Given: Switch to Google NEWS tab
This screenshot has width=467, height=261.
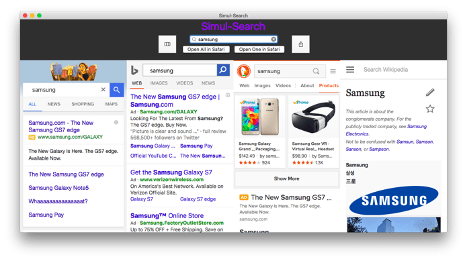Looking at the screenshot, I should pyautogui.click(x=54, y=105).
